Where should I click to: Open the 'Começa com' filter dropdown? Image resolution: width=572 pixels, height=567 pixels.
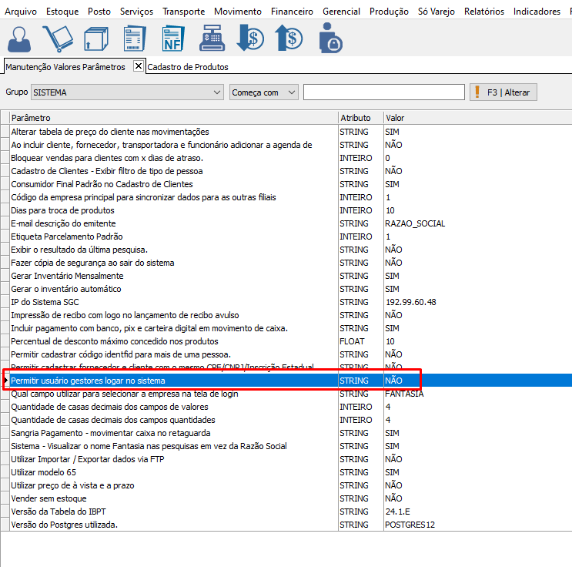291,92
